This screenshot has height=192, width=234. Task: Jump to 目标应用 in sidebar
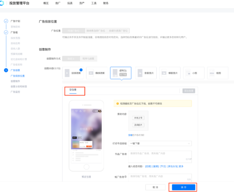15,43
